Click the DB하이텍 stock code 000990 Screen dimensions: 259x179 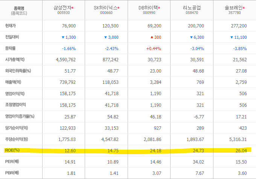149,13
